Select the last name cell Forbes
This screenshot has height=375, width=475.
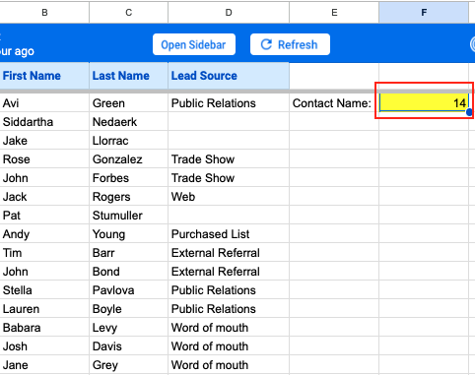(x=128, y=178)
